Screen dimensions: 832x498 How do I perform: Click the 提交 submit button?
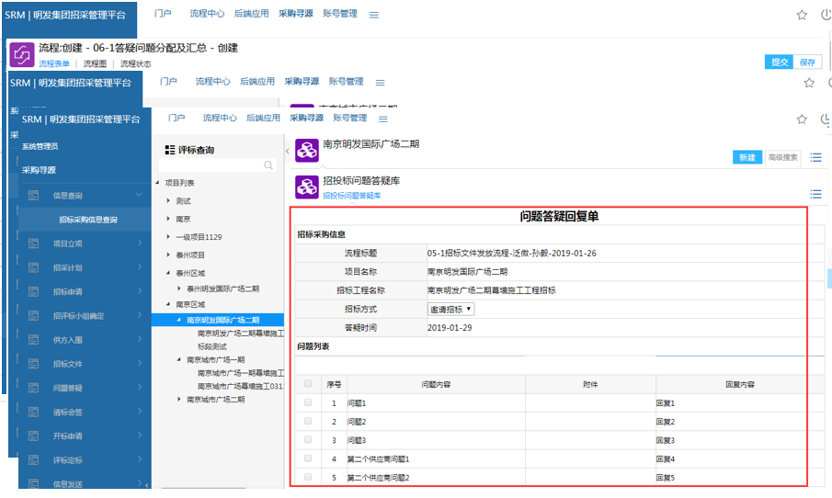(x=780, y=62)
